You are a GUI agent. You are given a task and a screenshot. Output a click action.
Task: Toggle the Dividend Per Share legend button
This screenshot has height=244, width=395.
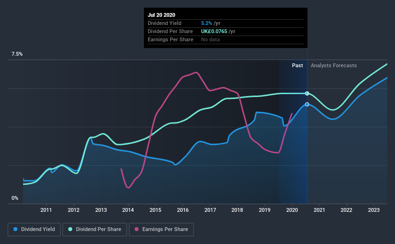click(95, 230)
